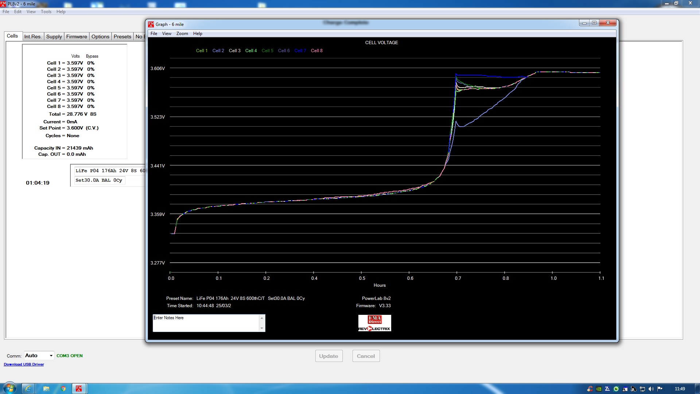
Task: Open the volume speaker tray icon
Action: click(x=651, y=389)
